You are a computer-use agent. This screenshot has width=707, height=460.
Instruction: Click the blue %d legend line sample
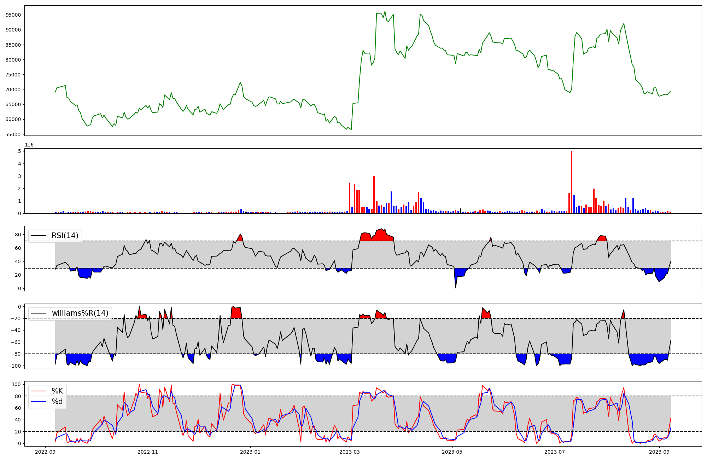(39, 402)
